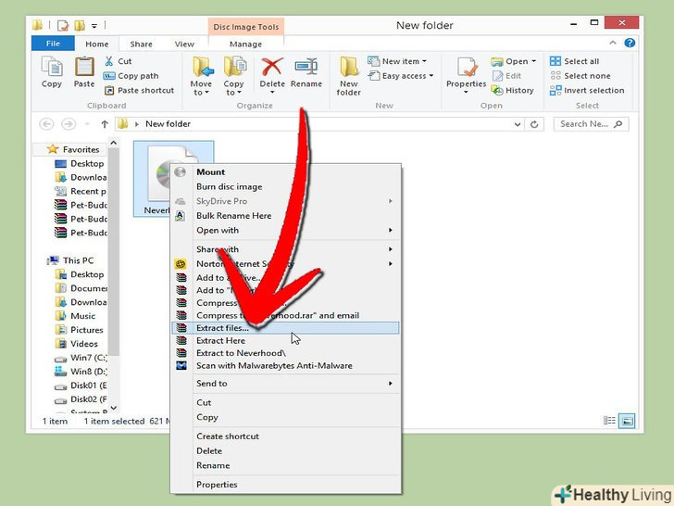Toggle large icons view in status bar
Screen dimensions: 674x506
tap(627, 421)
